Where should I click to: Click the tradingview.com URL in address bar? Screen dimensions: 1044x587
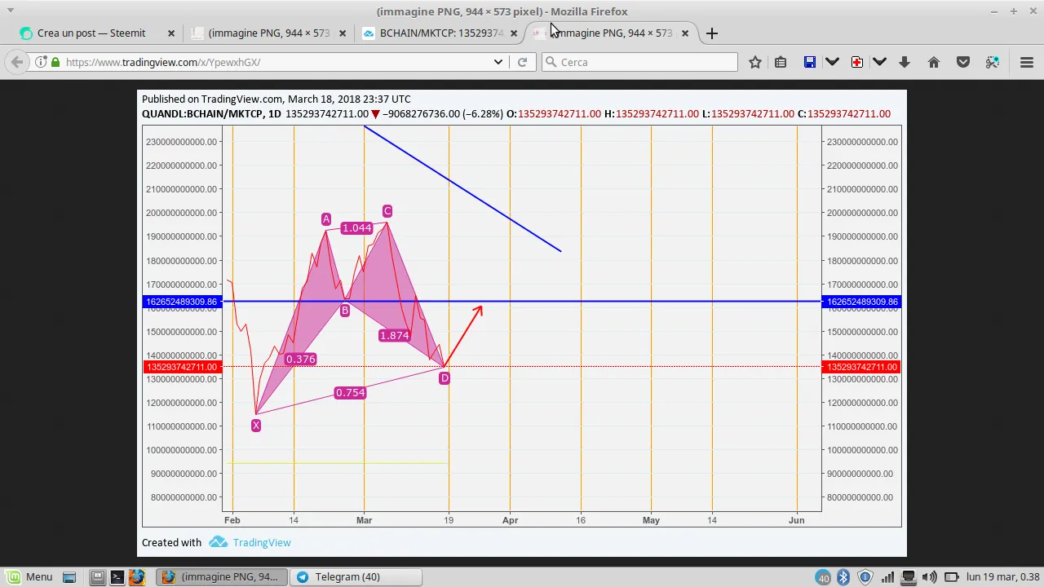[163, 62]
